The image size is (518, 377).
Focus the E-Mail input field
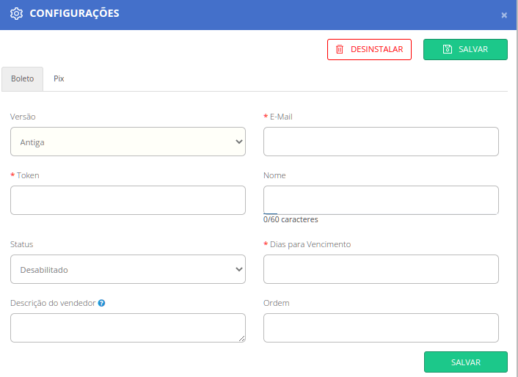(381, 142)
